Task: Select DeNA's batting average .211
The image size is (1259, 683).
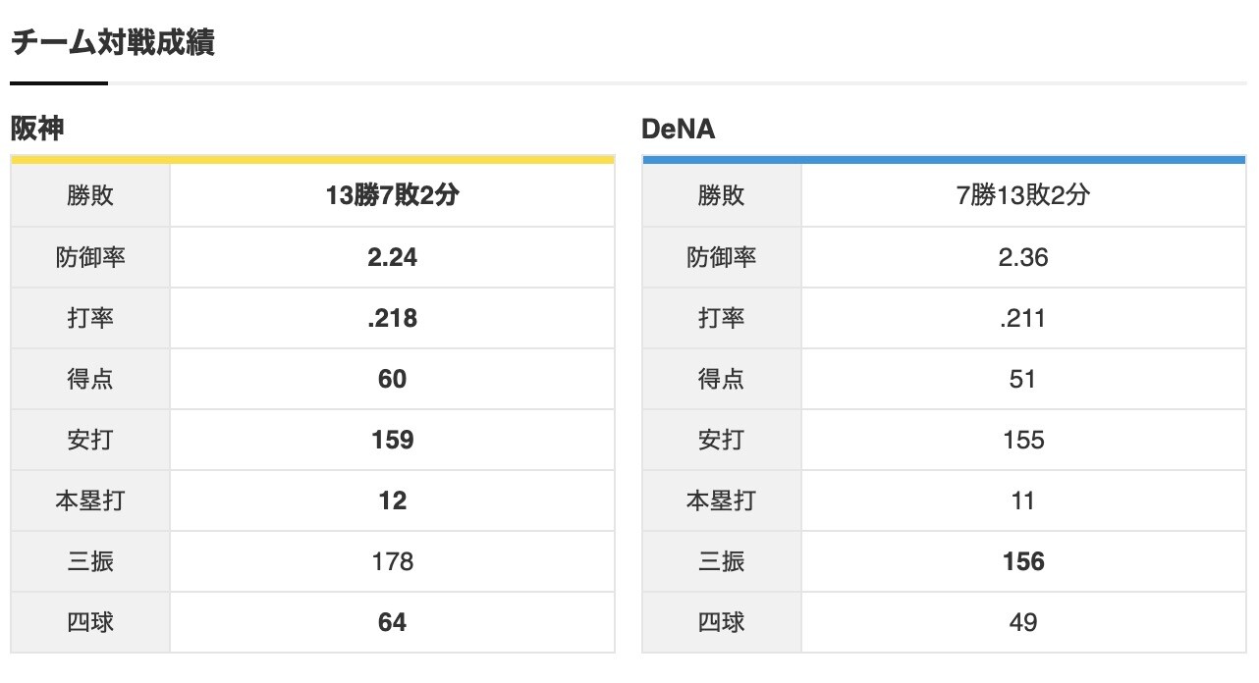Action: point(1022,318)
